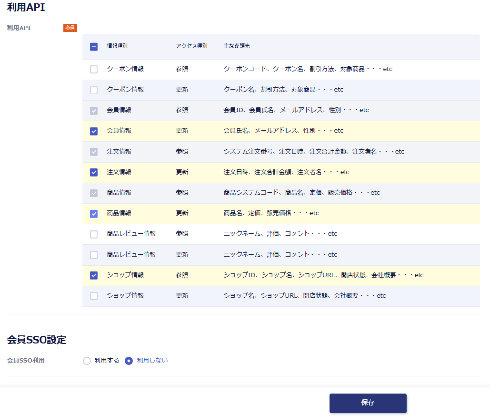490x416 pixels.
Task: Click the アクセス種別 column header
Action: (x=191, y=46)
